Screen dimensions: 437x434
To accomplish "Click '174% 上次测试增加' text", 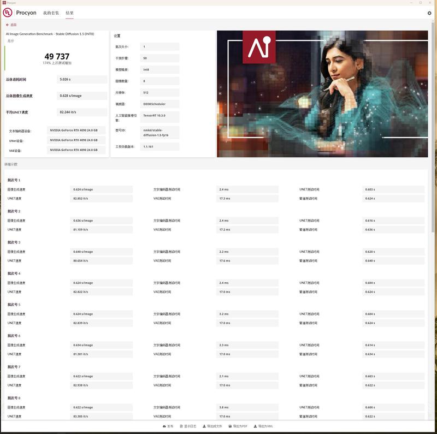I will 57,63.
